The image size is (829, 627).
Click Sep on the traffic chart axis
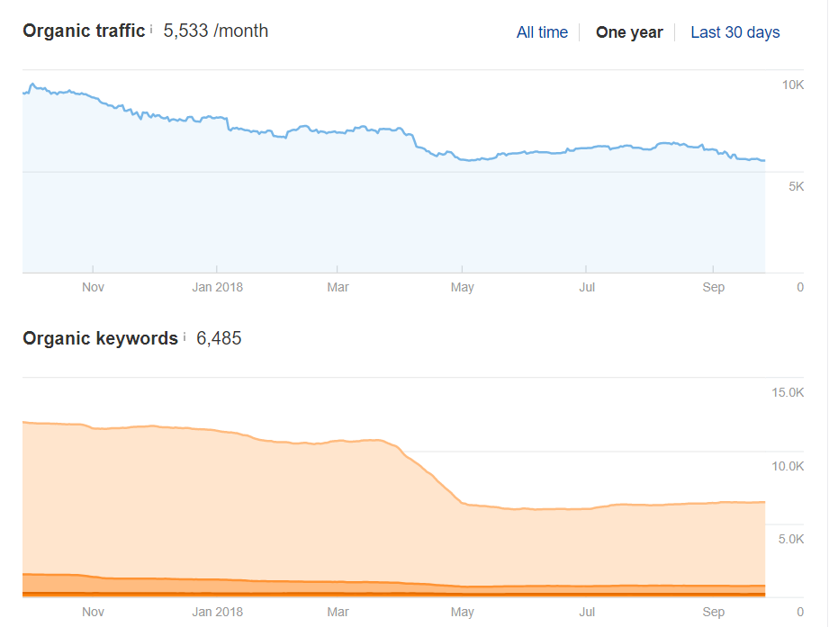pyautogui.click(x=713, y=287)
